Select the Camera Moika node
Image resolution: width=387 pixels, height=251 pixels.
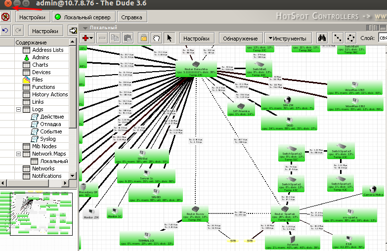pos(373,191)
